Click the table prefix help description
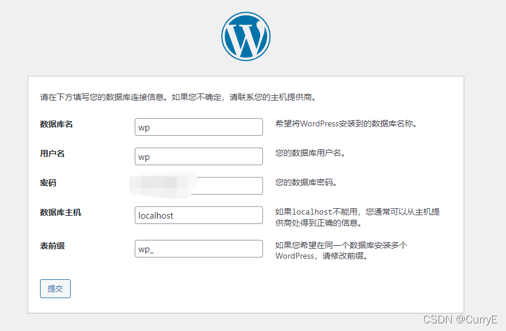This screenshot has height=331, width=506. 341,250
